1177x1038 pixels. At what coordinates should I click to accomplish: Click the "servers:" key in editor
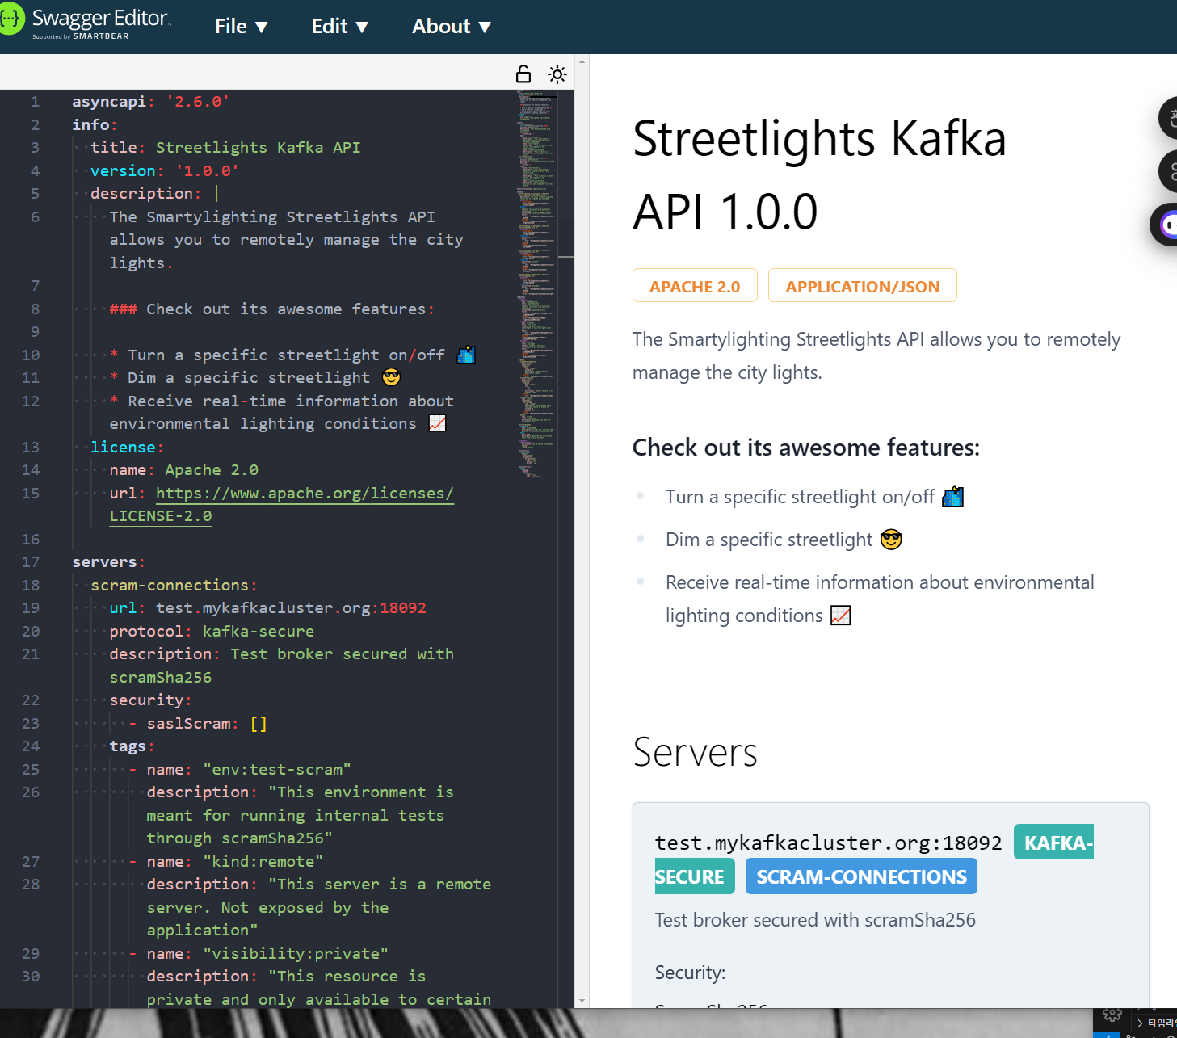108,562
